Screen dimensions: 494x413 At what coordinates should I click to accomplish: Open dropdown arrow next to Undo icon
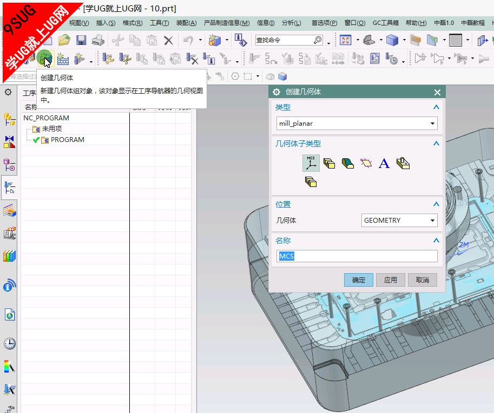(200, 41)
